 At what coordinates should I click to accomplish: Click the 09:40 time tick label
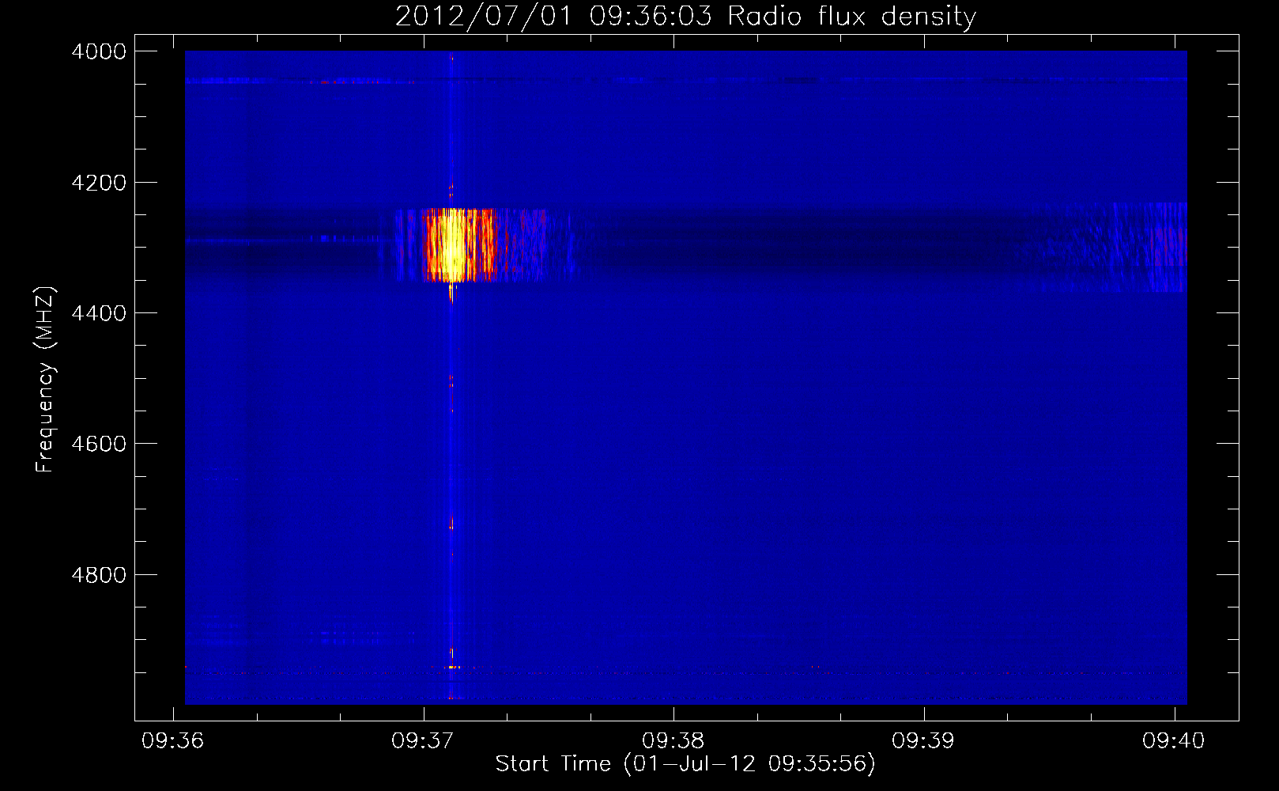pos(1174,740)
